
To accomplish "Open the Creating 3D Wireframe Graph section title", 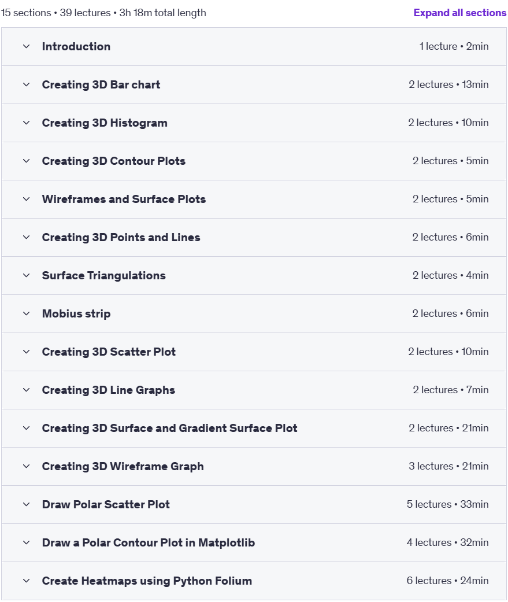I will pyautogui.click(x=123, y=467).
